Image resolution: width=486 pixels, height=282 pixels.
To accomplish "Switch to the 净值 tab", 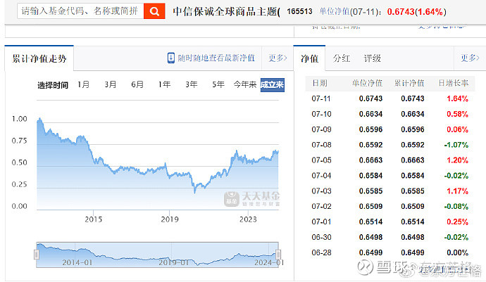I will click(x=309, y=58).
